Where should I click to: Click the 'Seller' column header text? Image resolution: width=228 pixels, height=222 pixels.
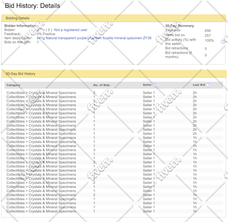147,85
